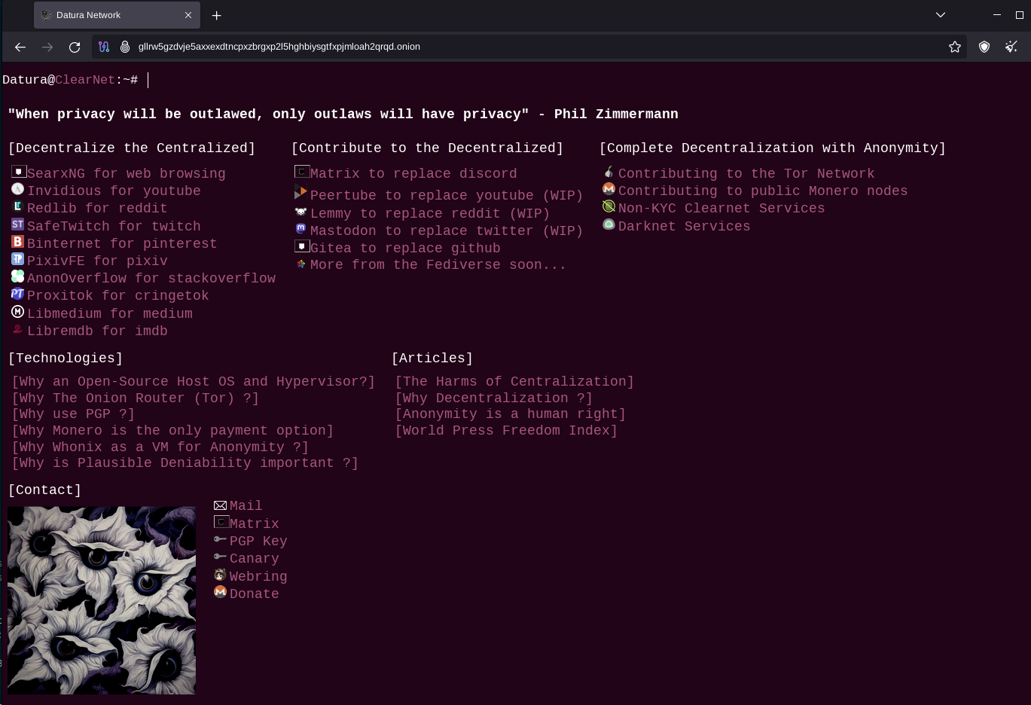Image resolution: width=1031 pixels, height=705 pixels.
Task: Select the Datura Network tab
Action: [117, 15]
